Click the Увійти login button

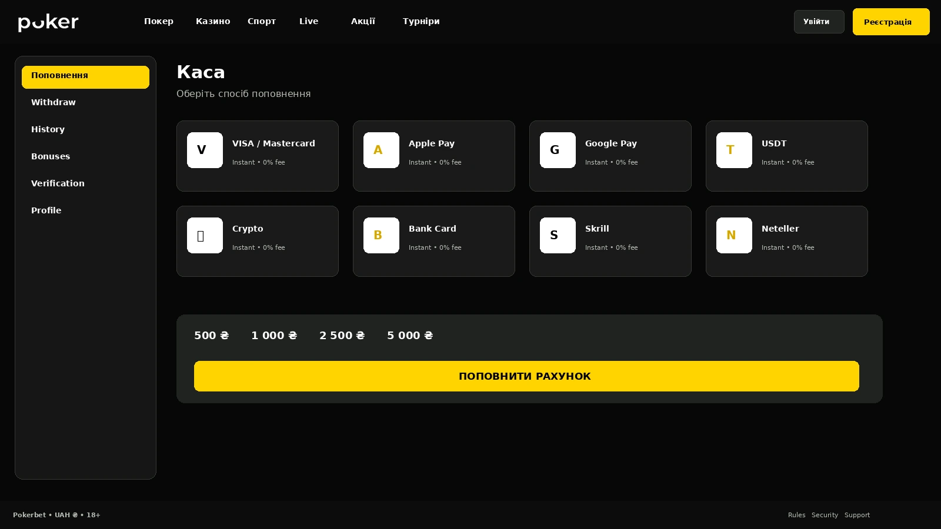[819, 22]
